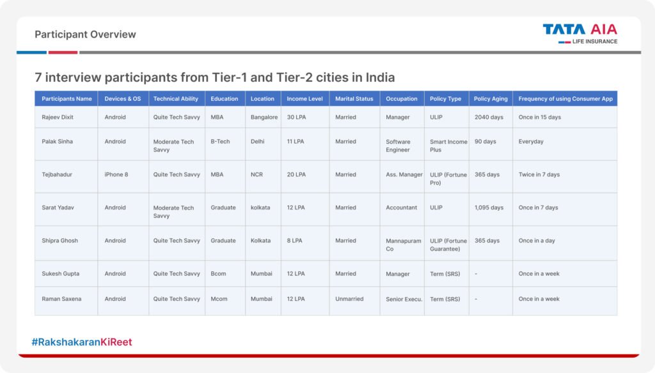Image resolution: width=655 pixels, height=373 pixels.
Task: Select the Smart Income Plus policy cell
Action: click(448, 146)
